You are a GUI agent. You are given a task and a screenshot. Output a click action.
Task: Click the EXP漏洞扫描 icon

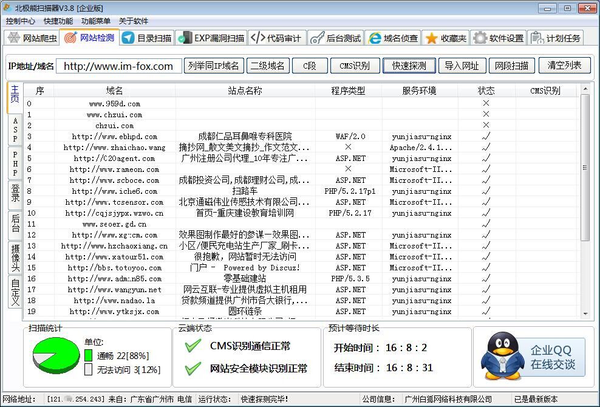(x=185, y=38)
